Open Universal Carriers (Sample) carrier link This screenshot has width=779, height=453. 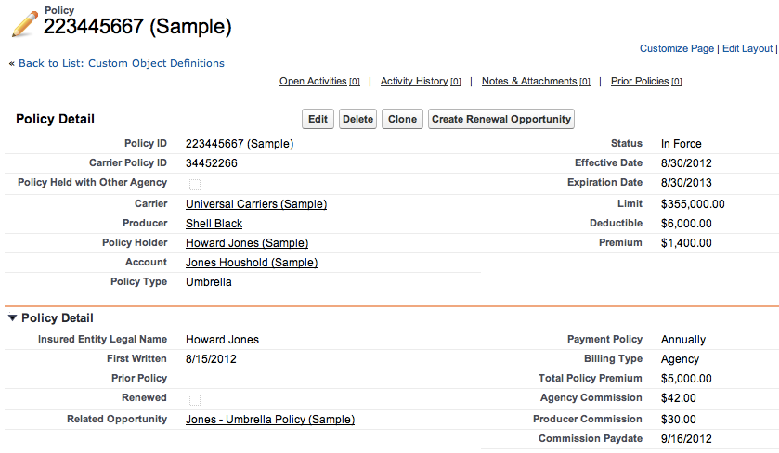point(256,204)
